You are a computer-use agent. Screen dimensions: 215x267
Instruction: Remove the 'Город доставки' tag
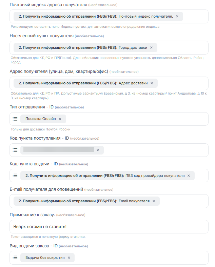pos(151,48)
